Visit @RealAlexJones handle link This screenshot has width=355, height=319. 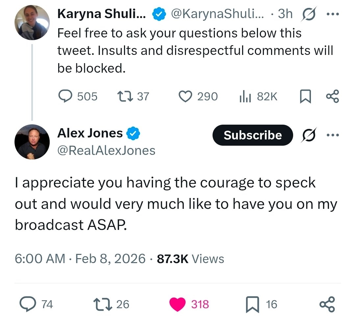point(106,151)
